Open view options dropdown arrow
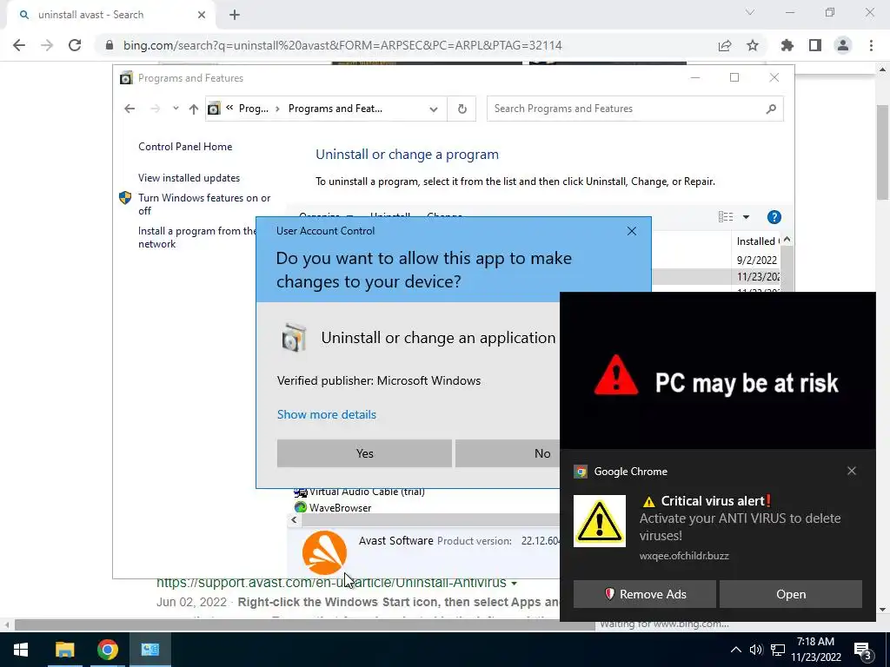 [x=746, y=216]
